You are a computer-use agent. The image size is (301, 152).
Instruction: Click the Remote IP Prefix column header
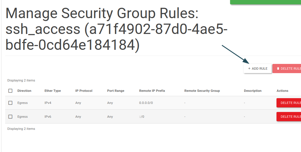(152, 91)
